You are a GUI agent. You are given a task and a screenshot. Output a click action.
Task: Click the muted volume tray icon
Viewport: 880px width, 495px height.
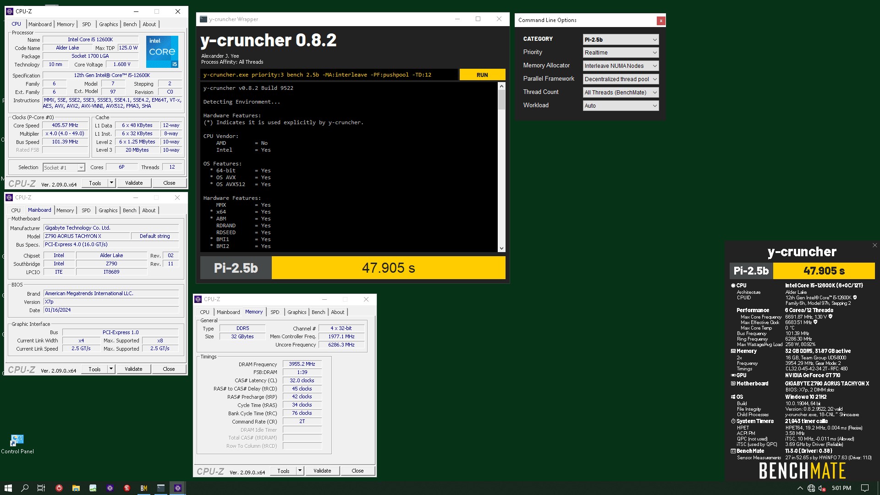click(x=822, y=488)
